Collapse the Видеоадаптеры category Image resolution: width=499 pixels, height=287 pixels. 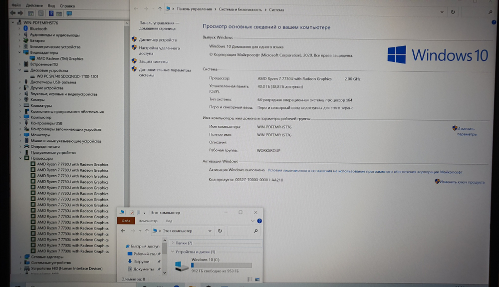pyautogui.click(x=19, y=52)
